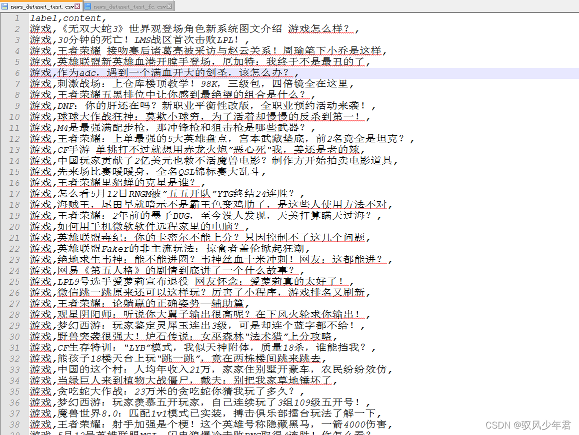Click the line about 魔兽世界8.0

pos(205,413)
